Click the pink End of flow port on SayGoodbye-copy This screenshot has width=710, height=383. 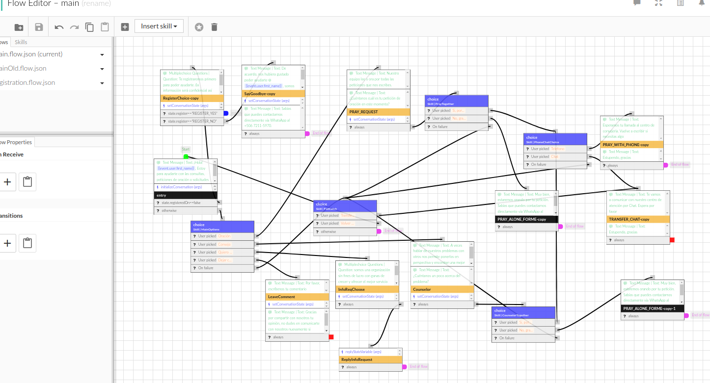click(x=307, y=133)
